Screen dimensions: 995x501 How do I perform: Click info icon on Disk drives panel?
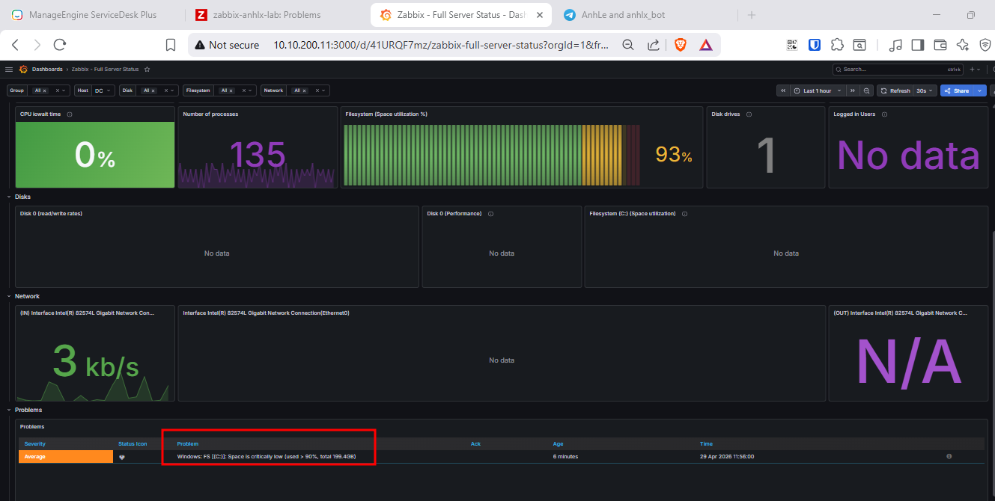click(x=749, y=114)
